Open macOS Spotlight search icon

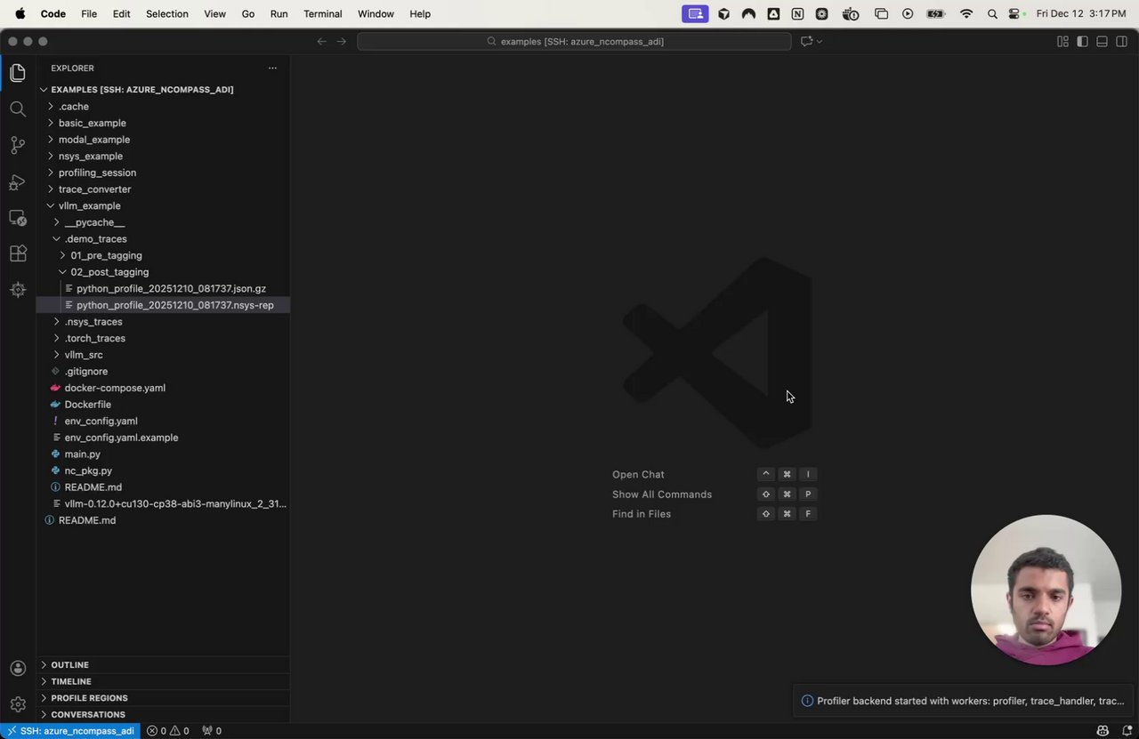coord(992,14)
